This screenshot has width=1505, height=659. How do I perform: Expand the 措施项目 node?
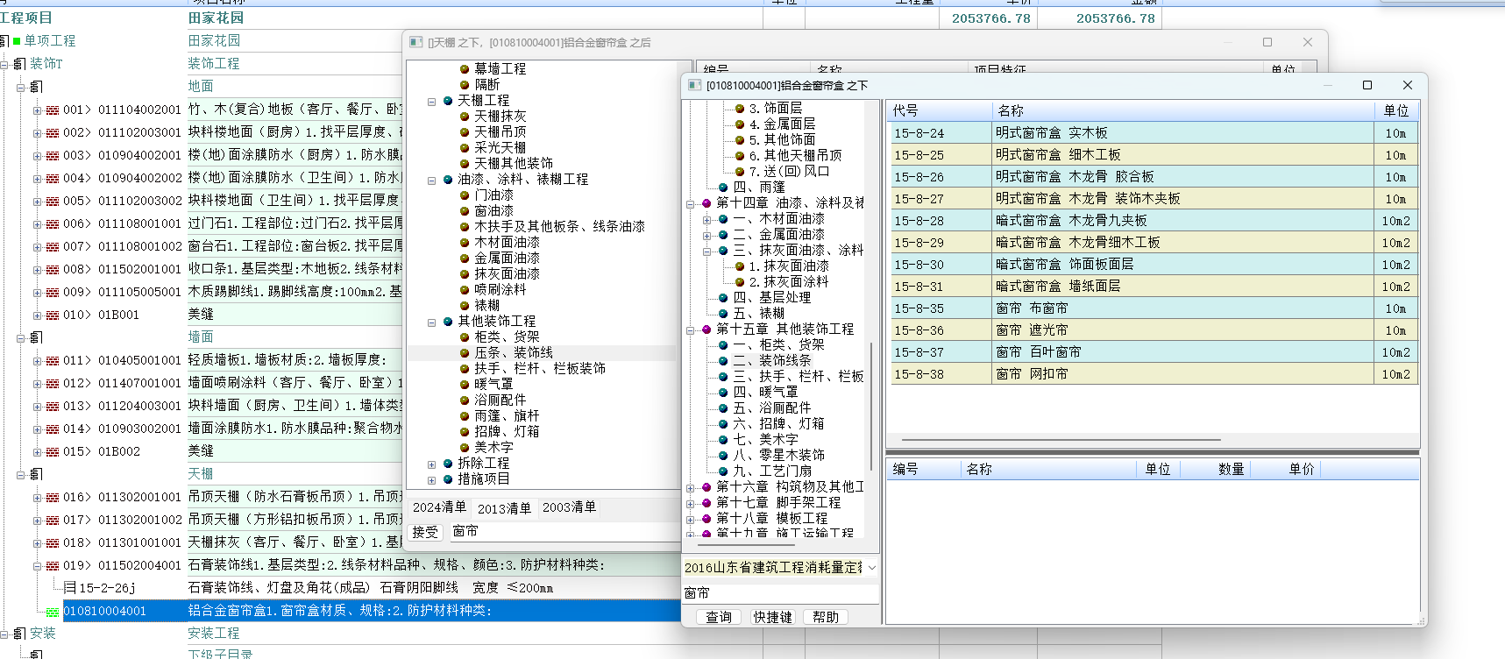431,480
